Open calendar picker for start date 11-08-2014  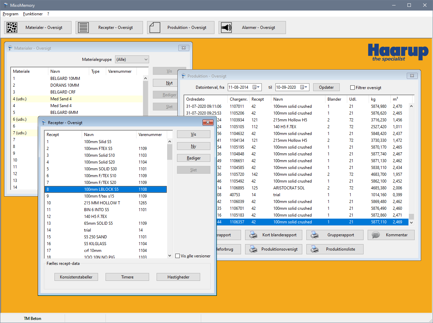256,87
